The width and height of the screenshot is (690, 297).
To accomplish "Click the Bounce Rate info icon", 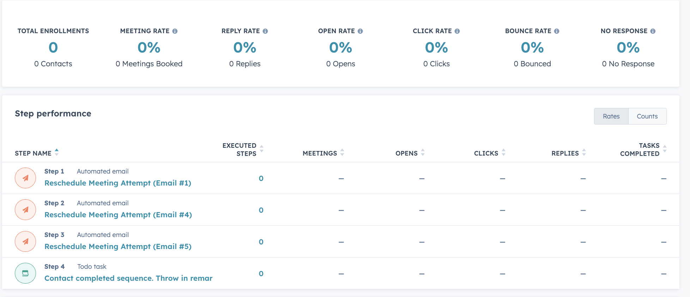I will pos(557,31).
